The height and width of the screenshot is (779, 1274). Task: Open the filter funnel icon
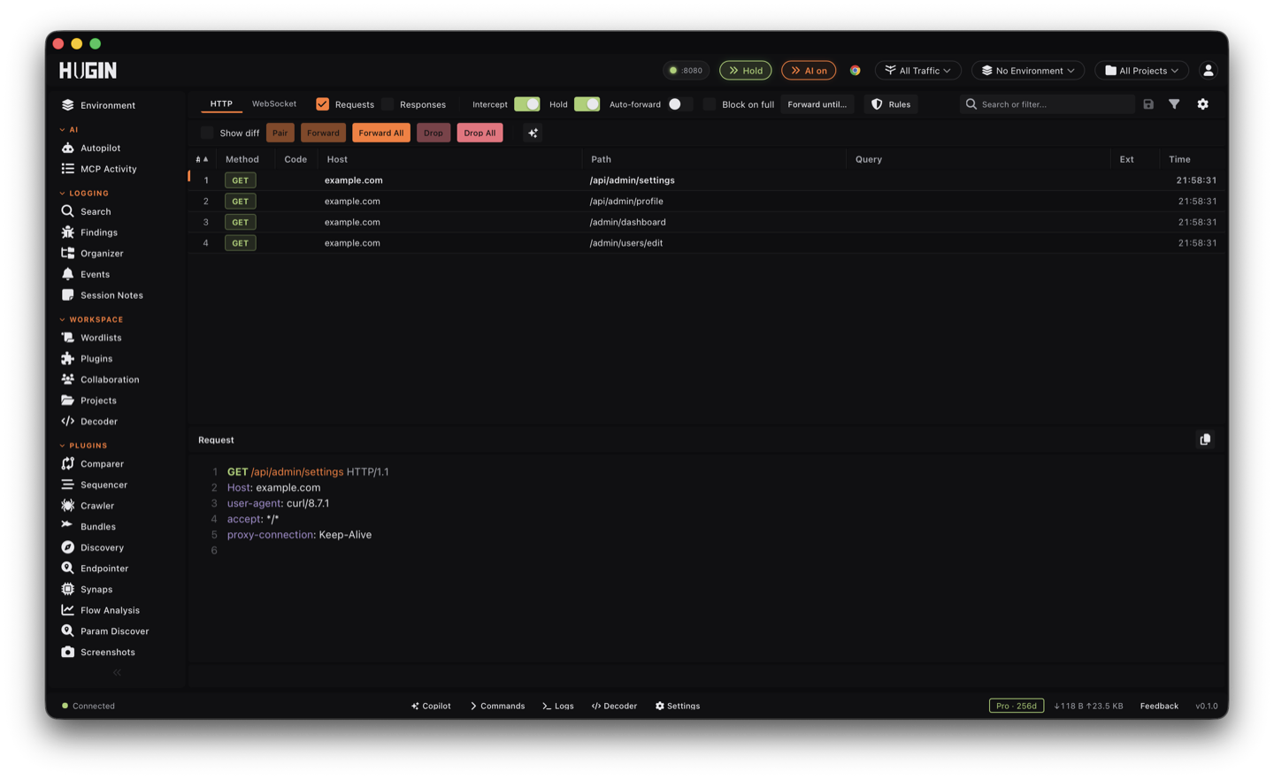1174,104
